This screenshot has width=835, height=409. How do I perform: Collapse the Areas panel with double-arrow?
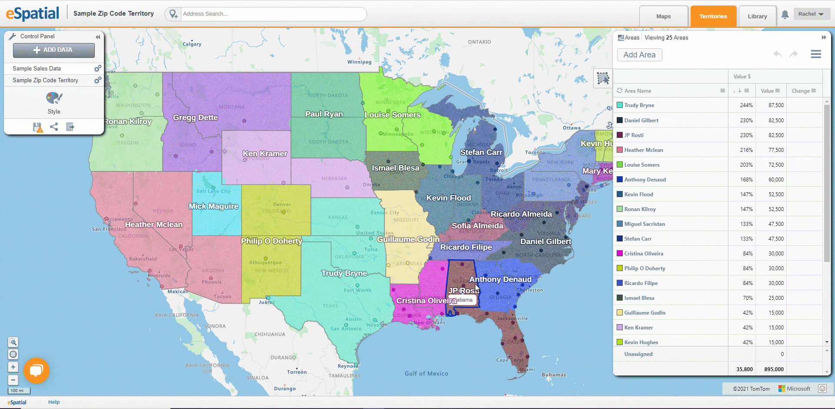[824, 37]
